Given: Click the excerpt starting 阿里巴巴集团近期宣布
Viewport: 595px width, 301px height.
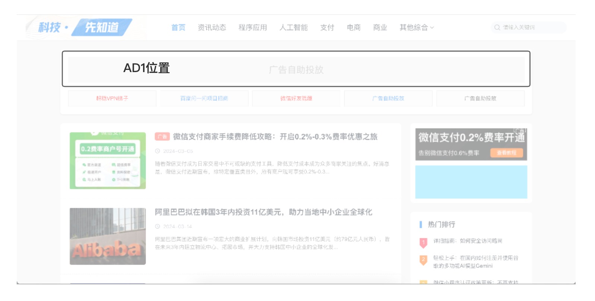Looking at the screenshot, I should 272,243.
